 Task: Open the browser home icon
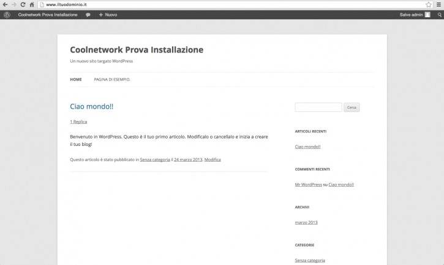(32, 4)
